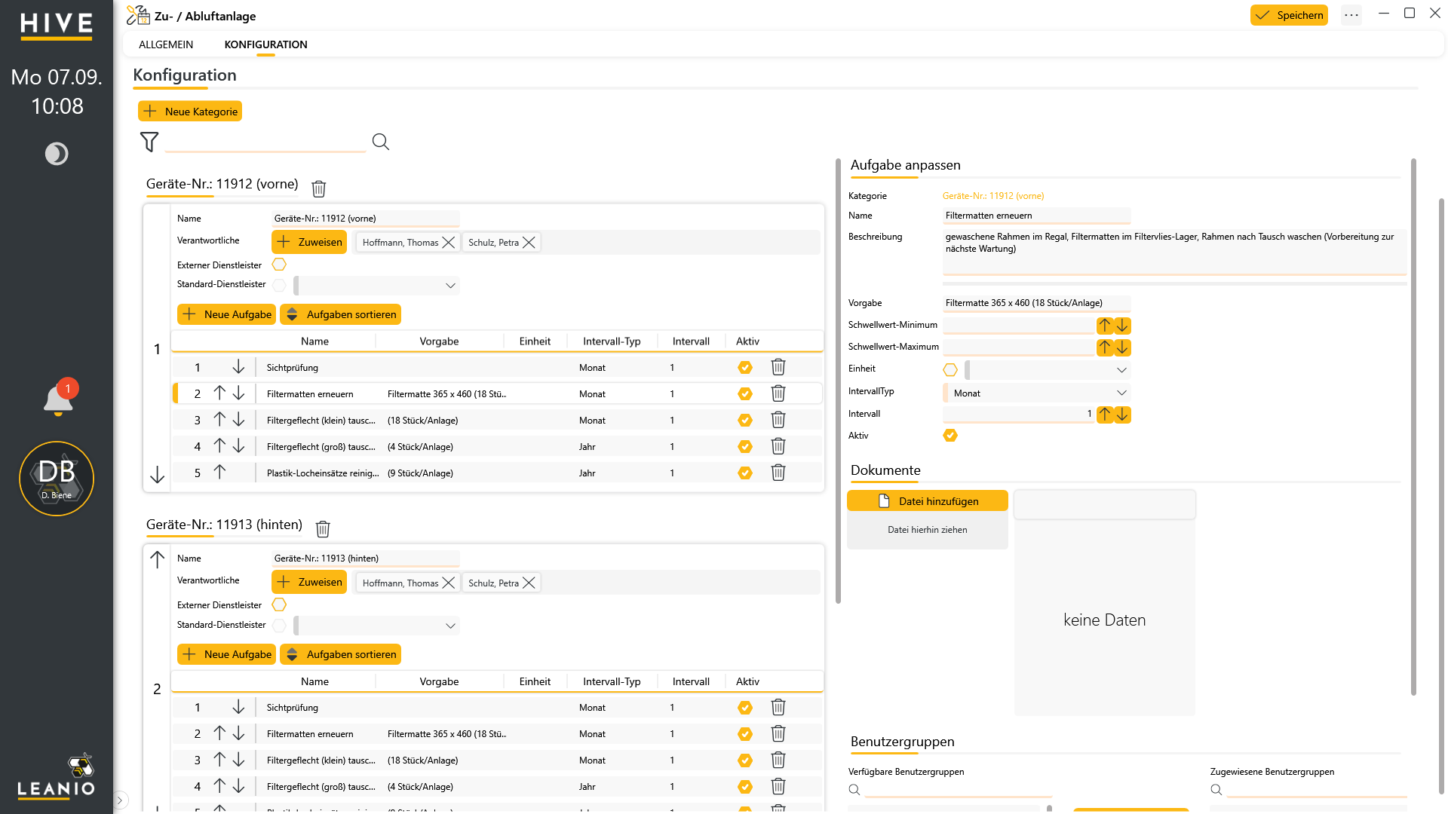Viewport: 1448px width, 814px height.
Task: Click the Neue Kategorie button
Action: click(190, 111)
